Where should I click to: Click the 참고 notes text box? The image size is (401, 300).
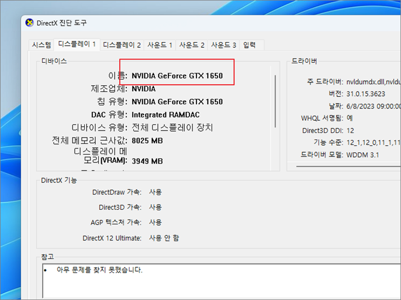(x=221, y=281)
